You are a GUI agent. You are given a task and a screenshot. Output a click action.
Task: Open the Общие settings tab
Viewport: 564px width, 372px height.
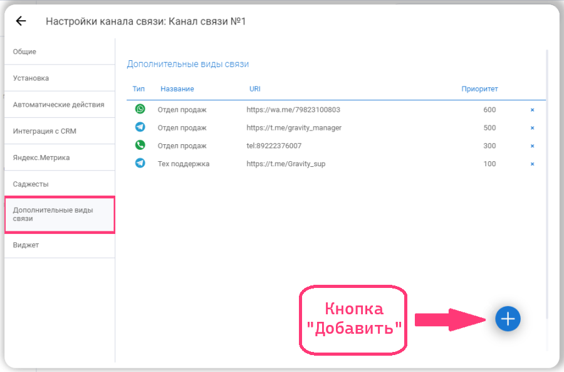pos(25,51)
